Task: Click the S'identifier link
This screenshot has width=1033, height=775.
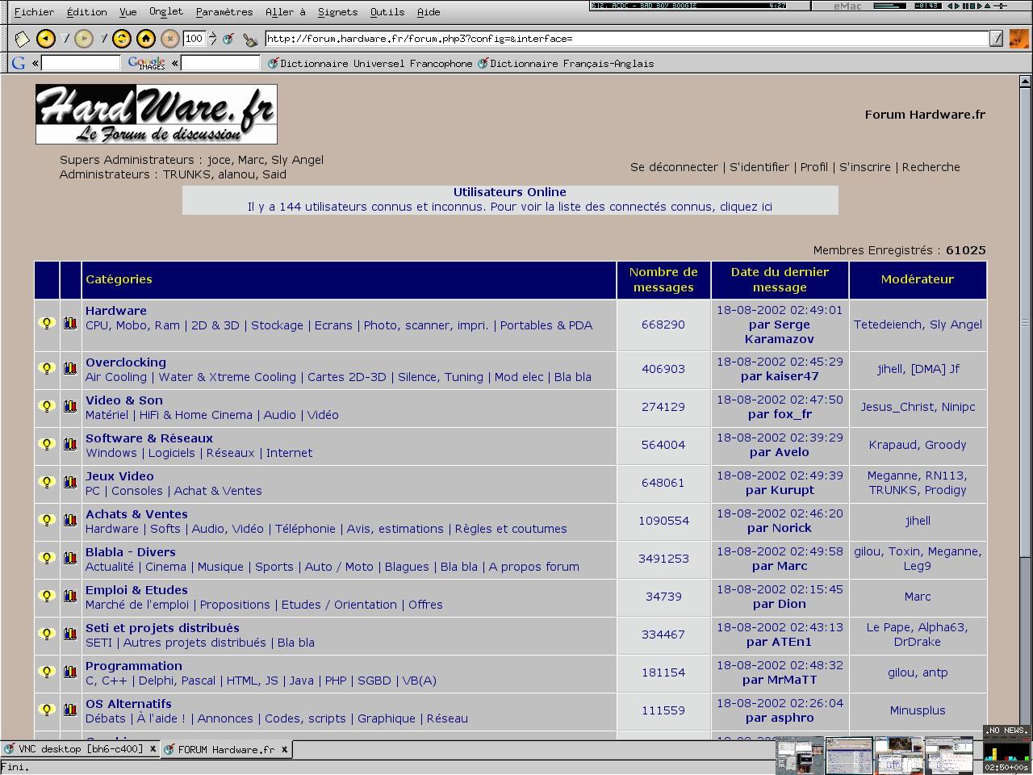Action: (759, 167)
